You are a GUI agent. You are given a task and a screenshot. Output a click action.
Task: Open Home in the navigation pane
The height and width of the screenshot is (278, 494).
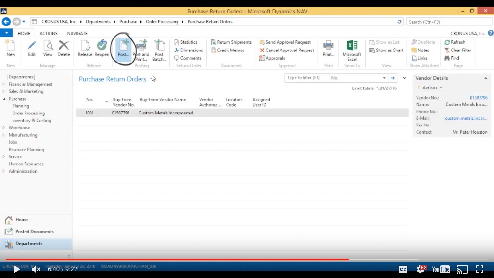click(x=36, y=220)
